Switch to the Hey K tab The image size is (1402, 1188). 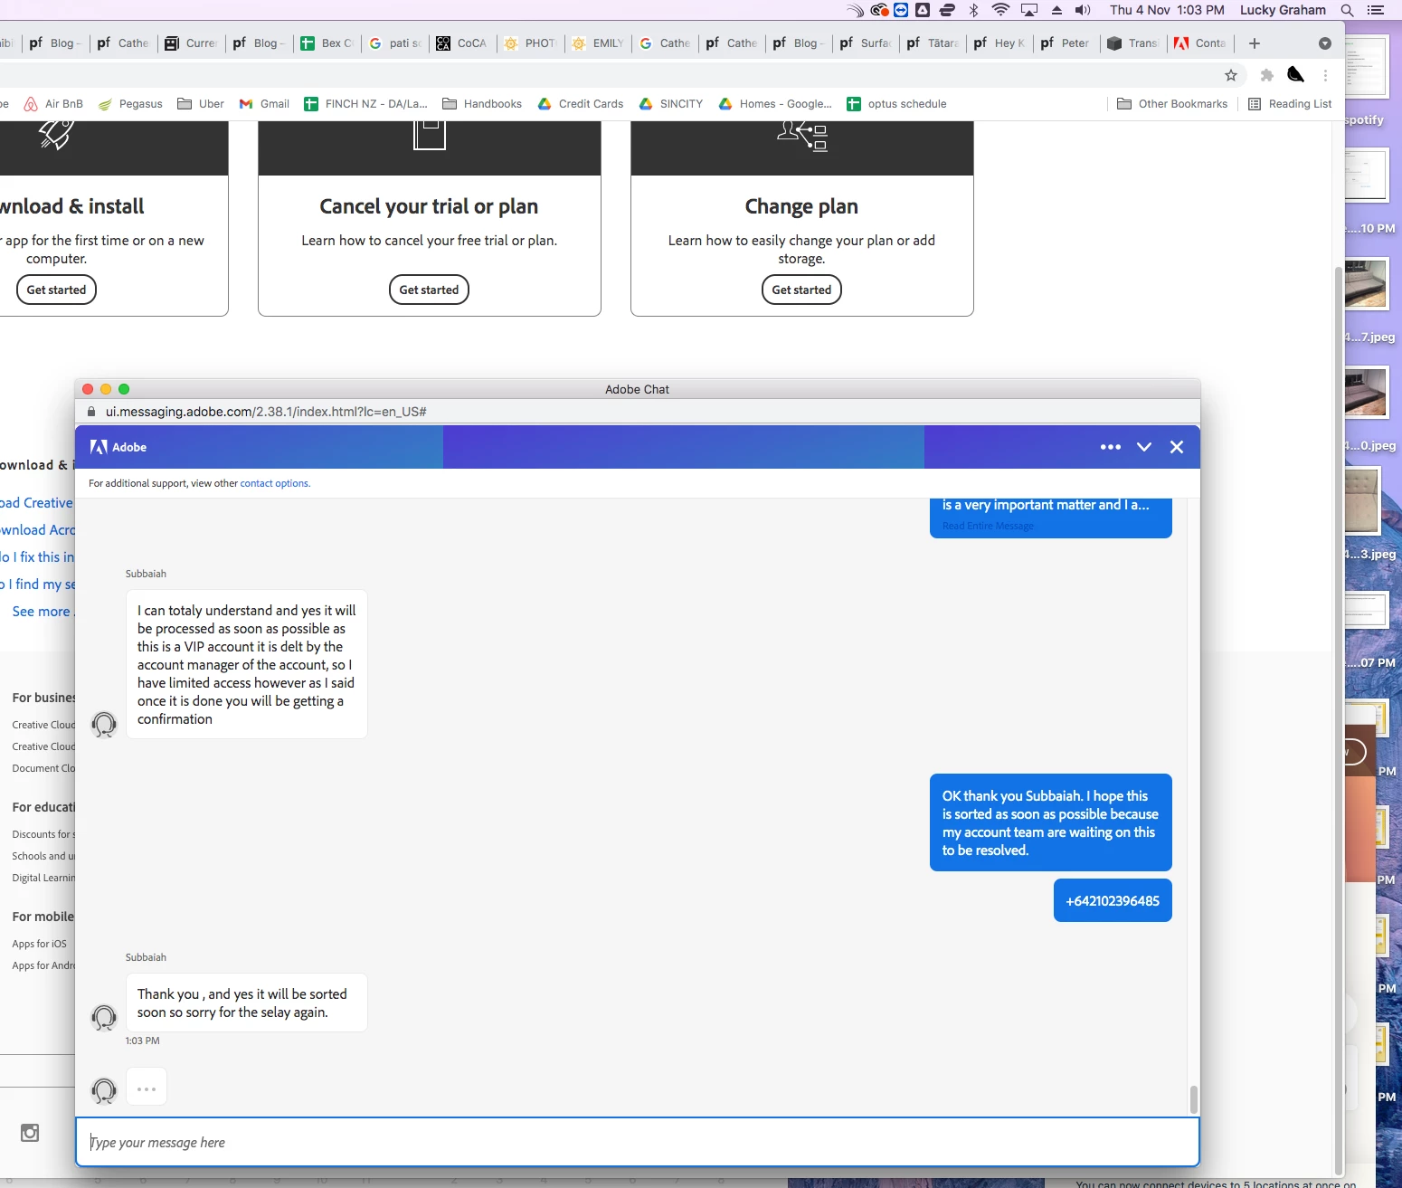click(999, 43)
